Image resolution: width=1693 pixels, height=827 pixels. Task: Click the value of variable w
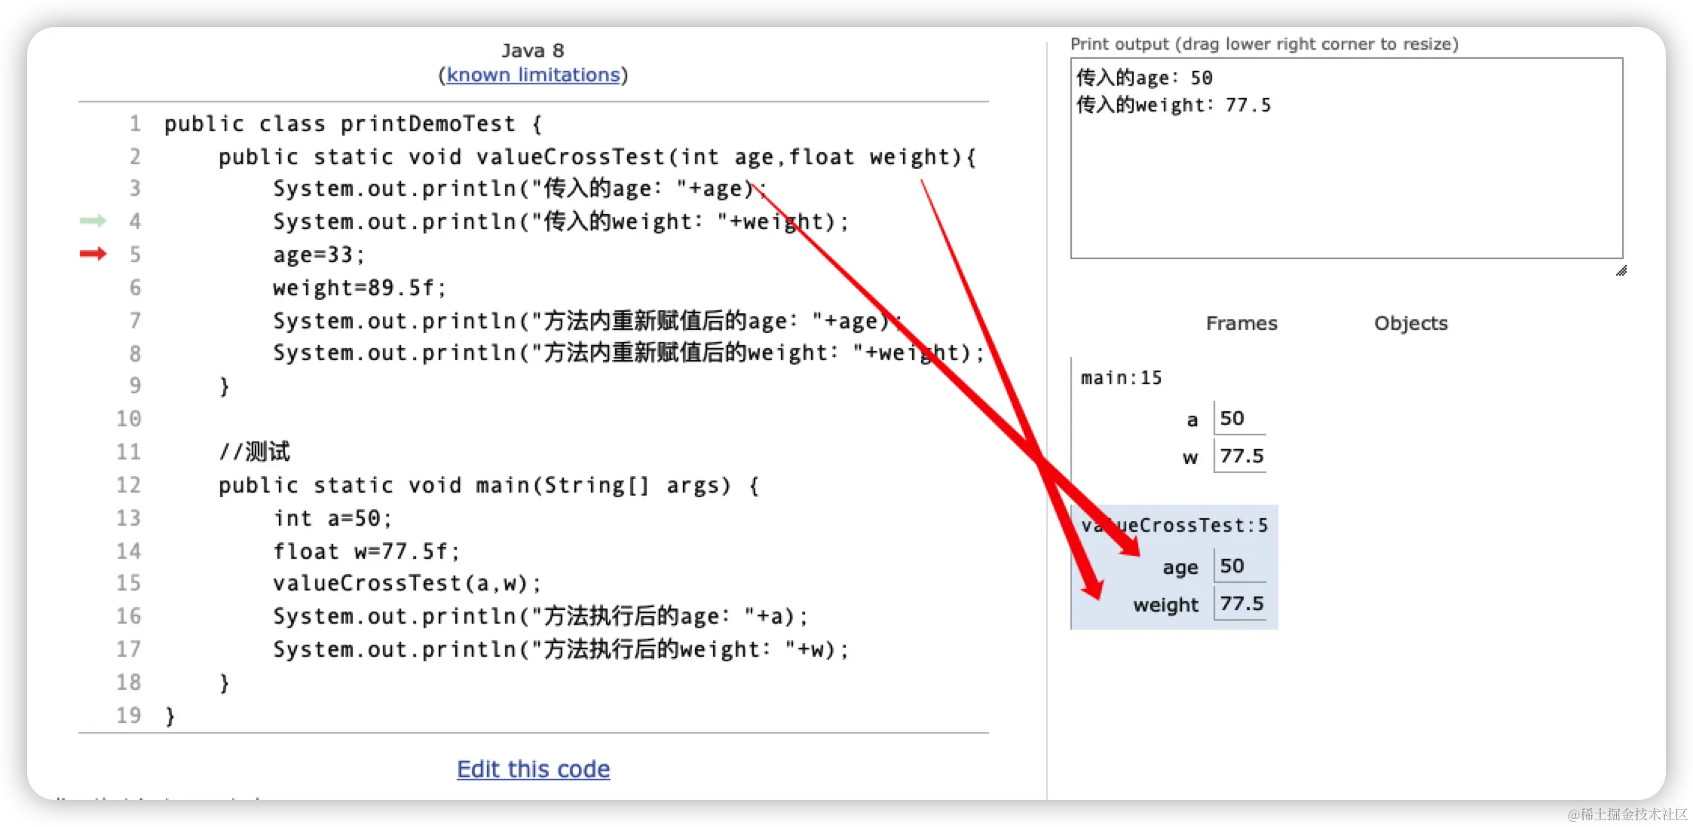click(x=1241, y=456)
